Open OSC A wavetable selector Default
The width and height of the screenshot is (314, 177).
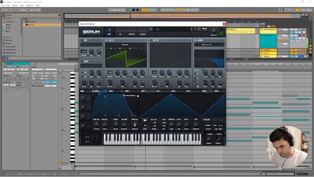tap(125, 45)
